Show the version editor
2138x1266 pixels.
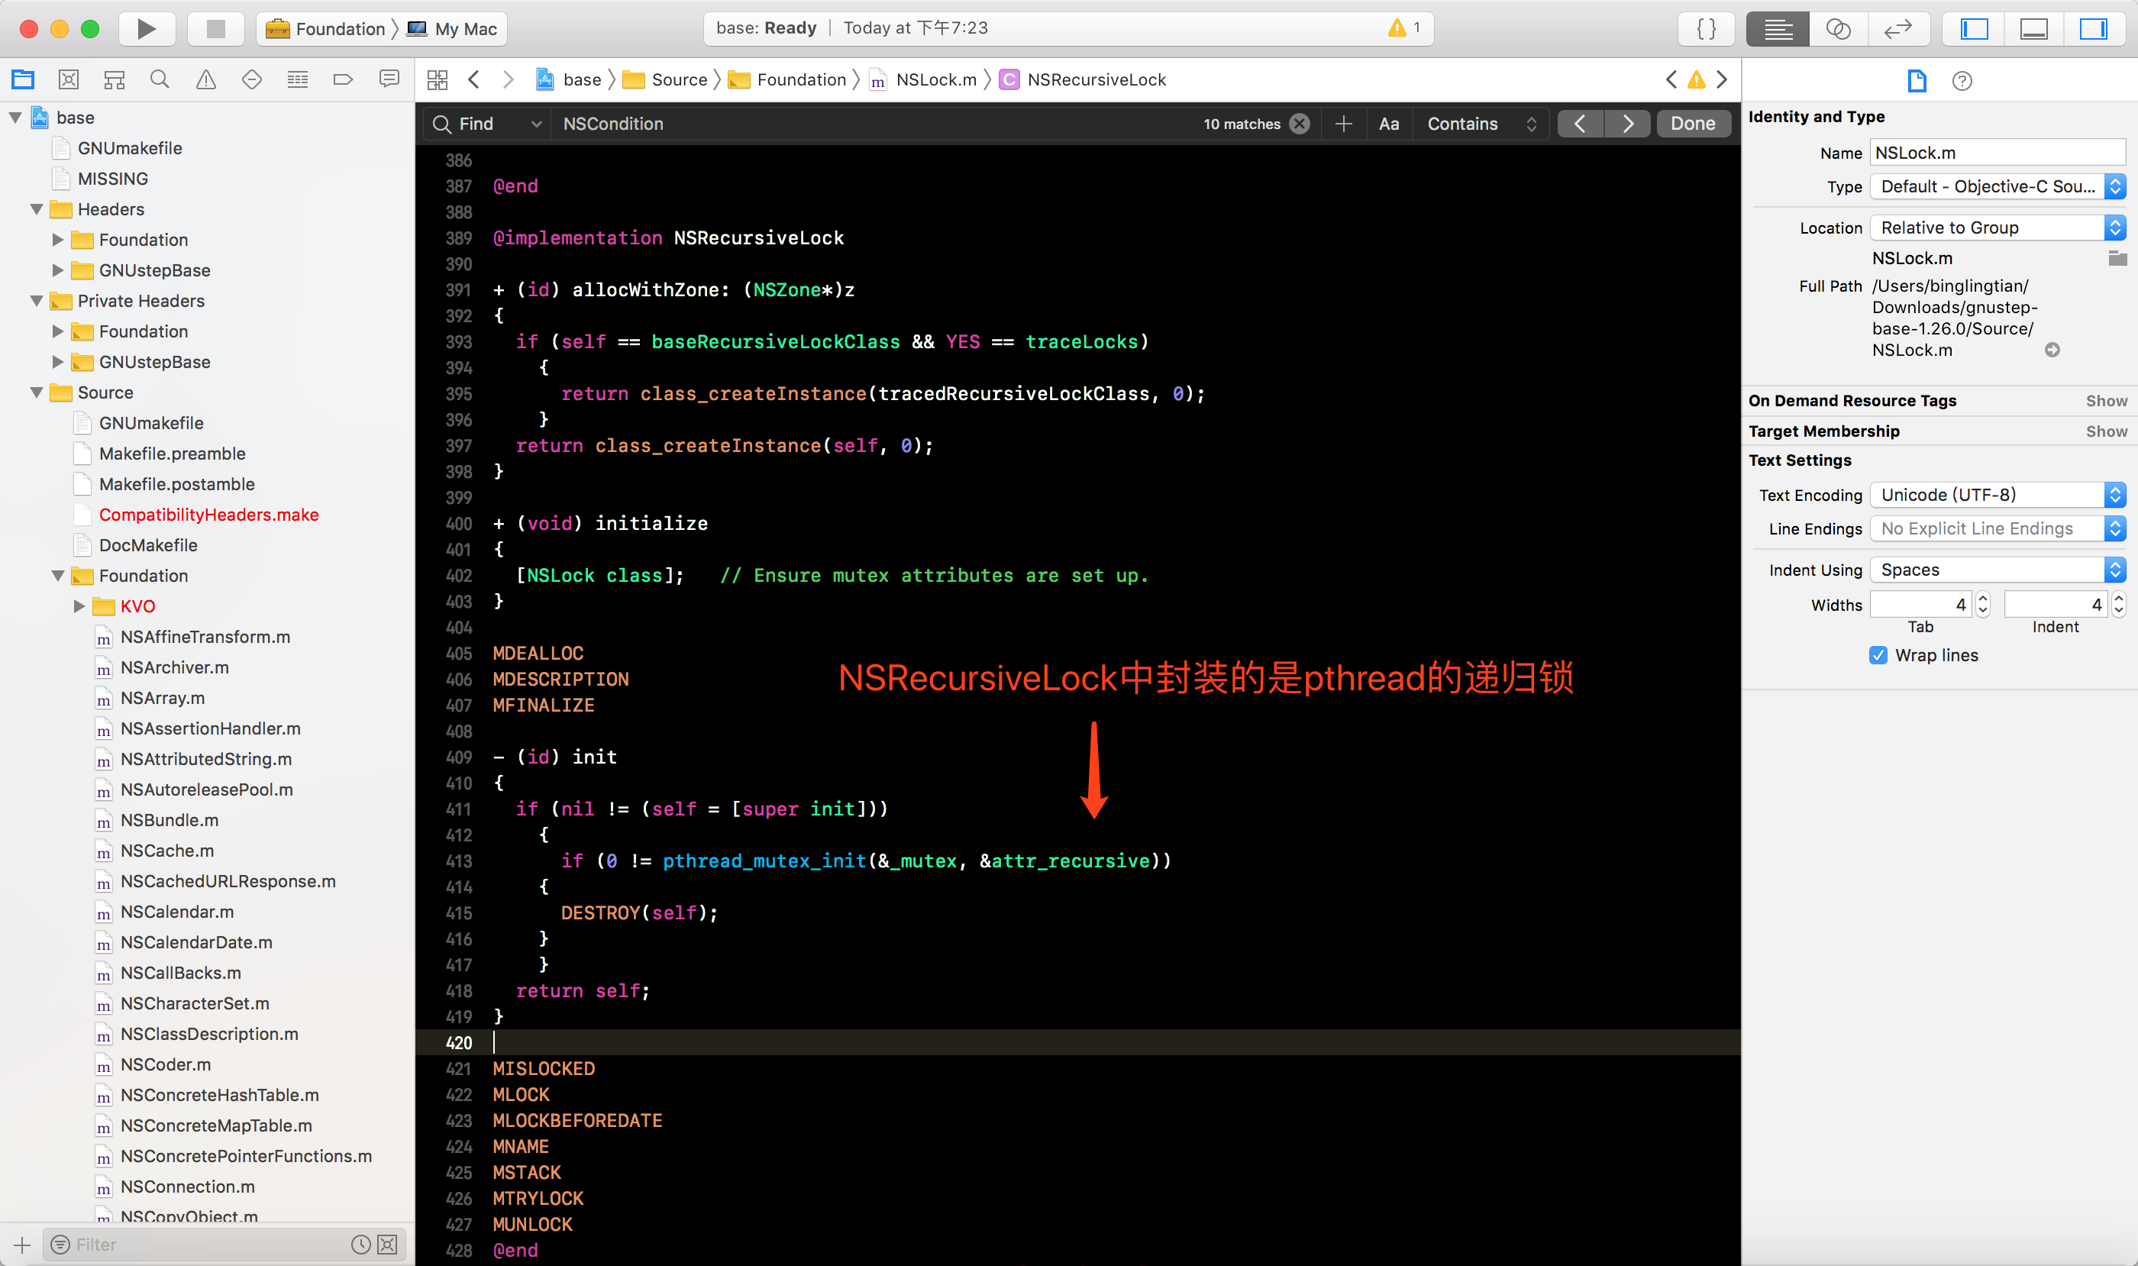click(x=1898, y=29)
